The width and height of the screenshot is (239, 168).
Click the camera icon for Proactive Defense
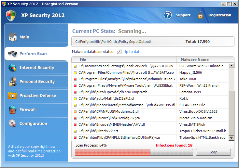click(12, 96)
